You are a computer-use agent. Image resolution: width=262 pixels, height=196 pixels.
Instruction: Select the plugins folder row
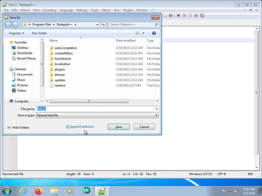click(x=104, y=69)
